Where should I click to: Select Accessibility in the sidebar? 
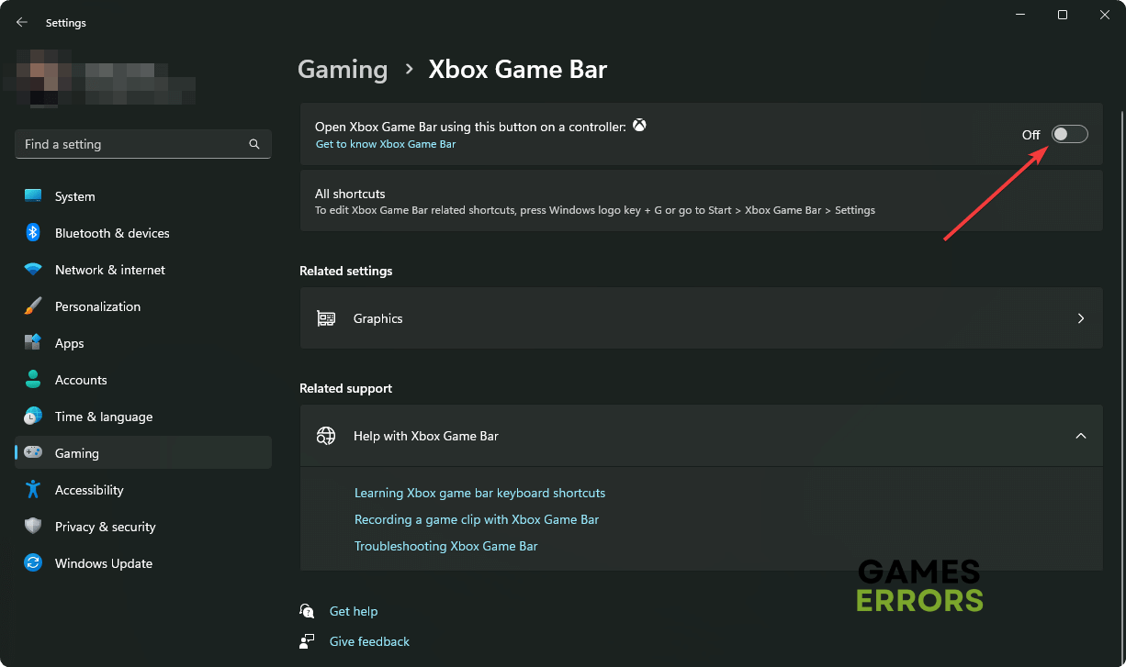tap(89, 490)
